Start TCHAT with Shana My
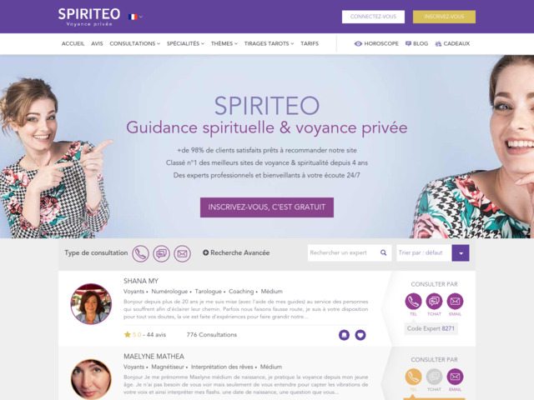Viewport: 534px width, 400px height. [434, 301]
